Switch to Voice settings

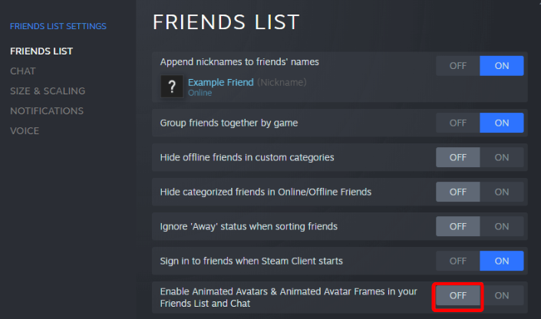pyautogui.click(x=25, y=131)
